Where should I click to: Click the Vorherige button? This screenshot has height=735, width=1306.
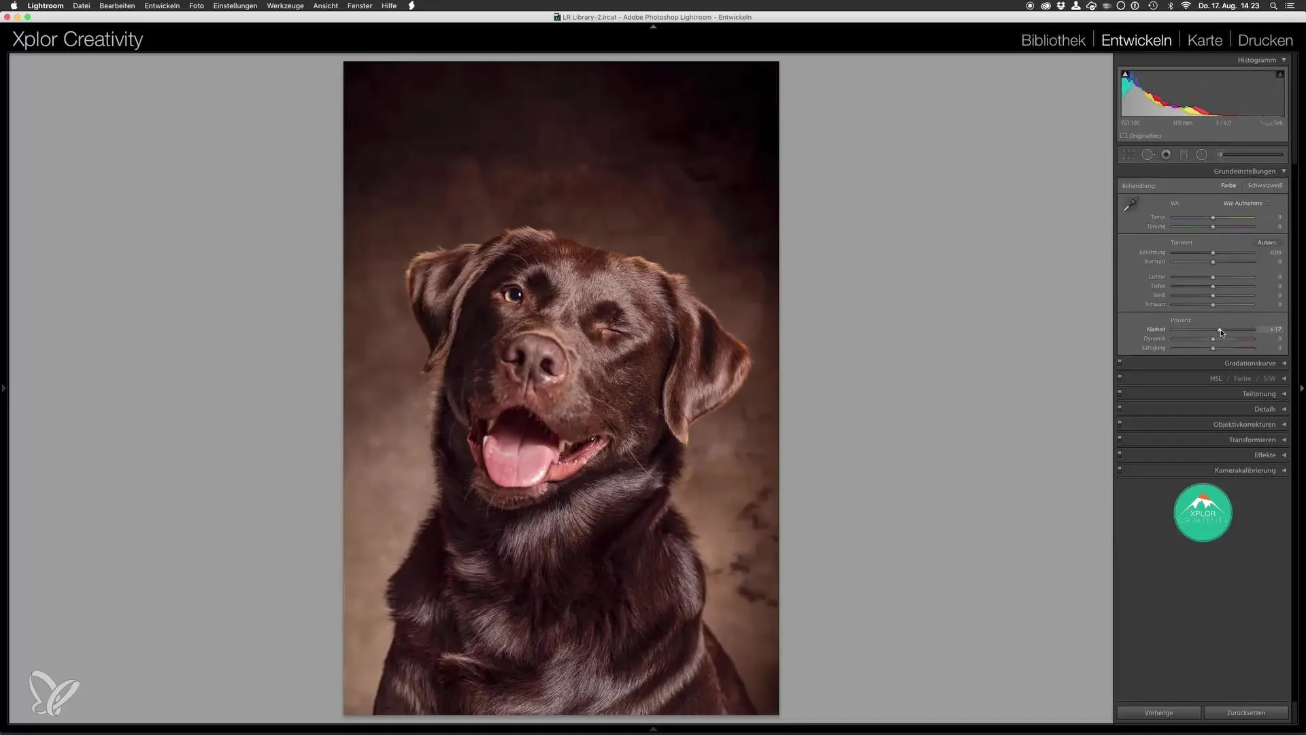tap(1158, 713)
